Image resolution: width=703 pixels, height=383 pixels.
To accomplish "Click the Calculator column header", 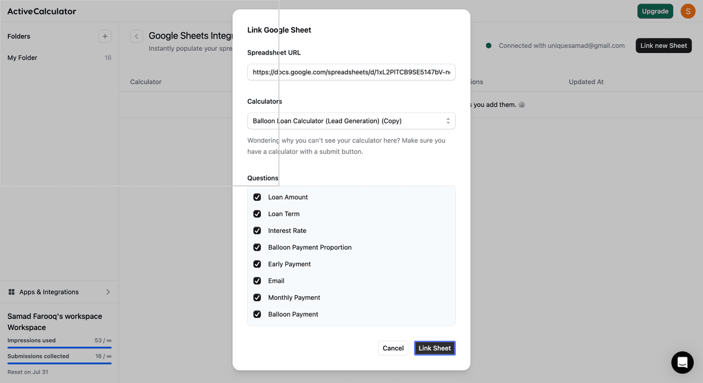I will point(146,82).
